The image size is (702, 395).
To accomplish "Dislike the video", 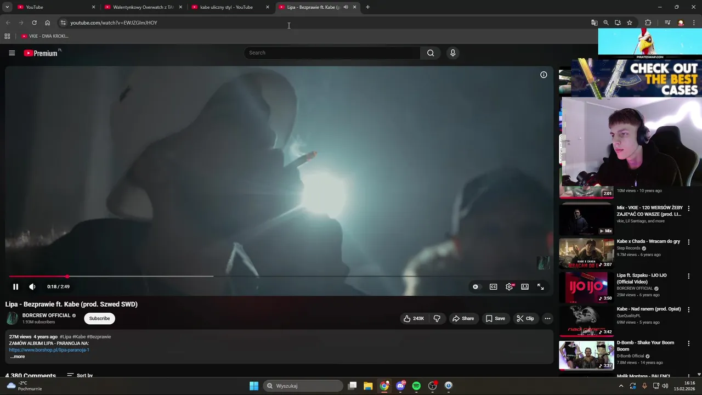I will click(x=437, y=318).
